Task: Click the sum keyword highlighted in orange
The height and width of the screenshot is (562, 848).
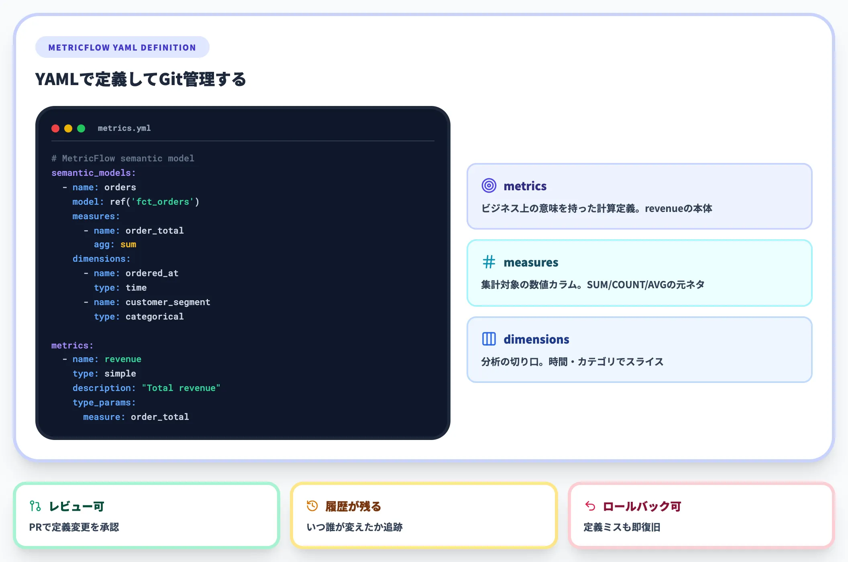Action: 128,244
